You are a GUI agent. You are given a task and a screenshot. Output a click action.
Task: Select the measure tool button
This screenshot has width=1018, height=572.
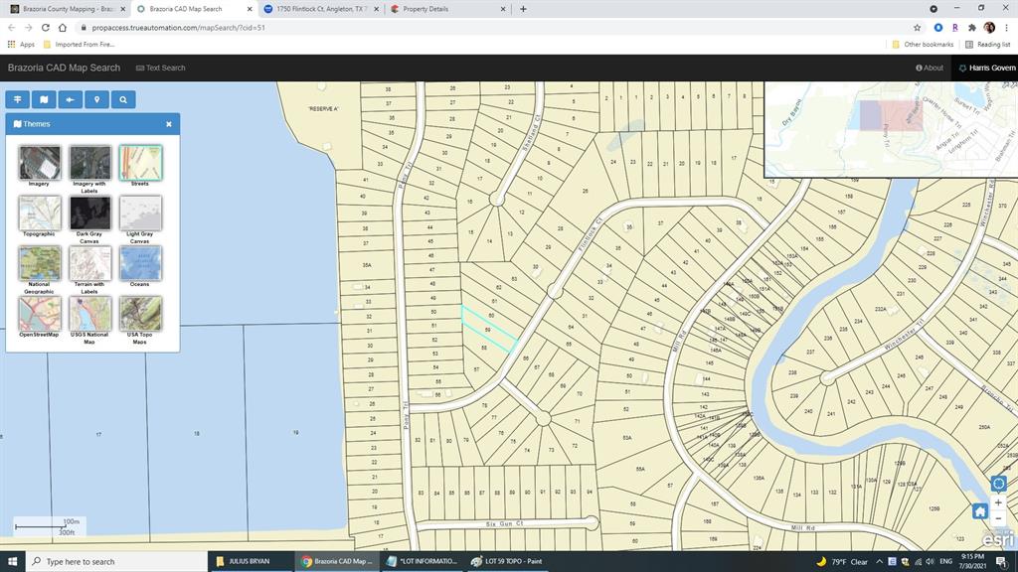pyautogui.click(x=70, y=99)
